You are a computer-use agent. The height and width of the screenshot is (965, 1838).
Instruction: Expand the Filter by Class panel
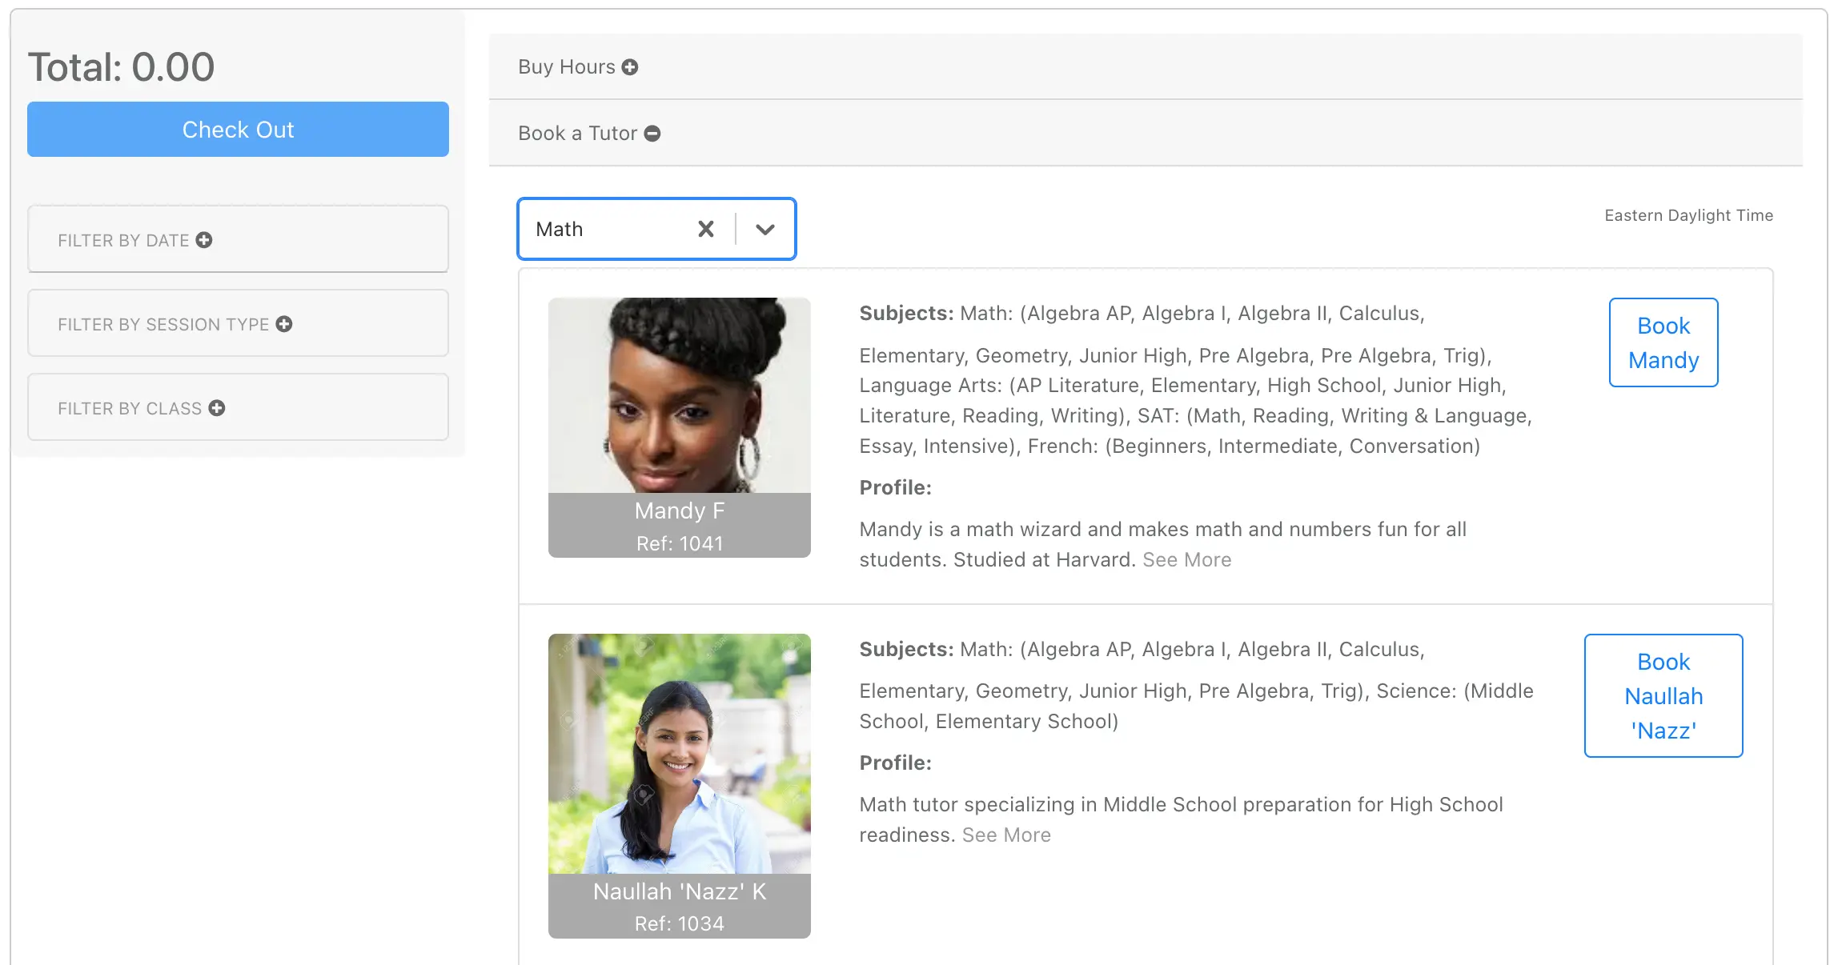click(x=238, y=407)
